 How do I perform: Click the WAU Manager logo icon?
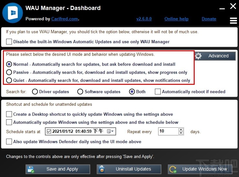(x=13, y=13)
